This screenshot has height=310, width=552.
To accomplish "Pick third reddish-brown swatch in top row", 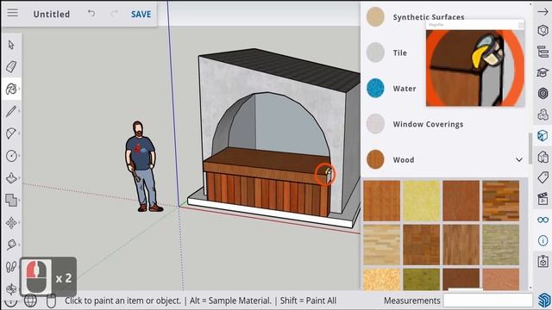I will 461,201.
